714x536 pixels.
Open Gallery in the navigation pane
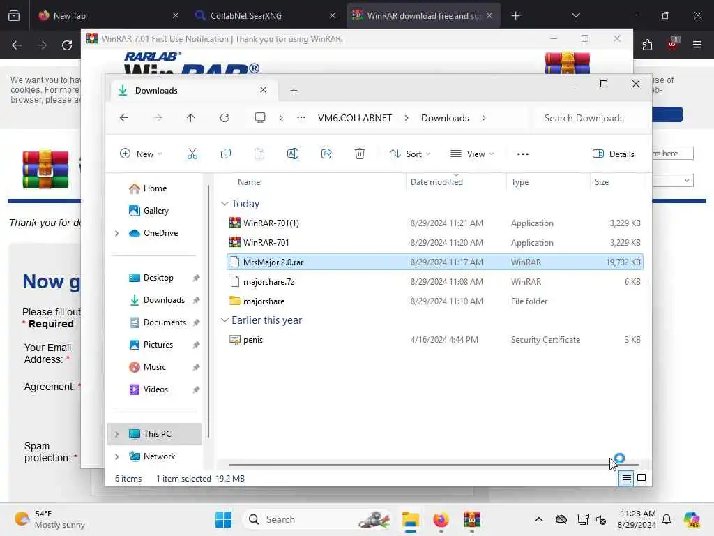coord(155,211)
